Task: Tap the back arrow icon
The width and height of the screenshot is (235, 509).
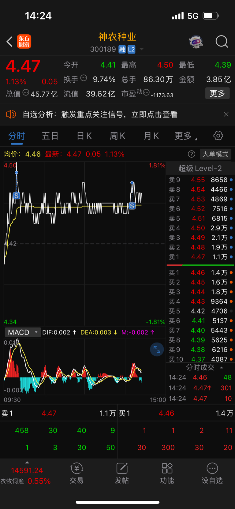Action: 9,42
